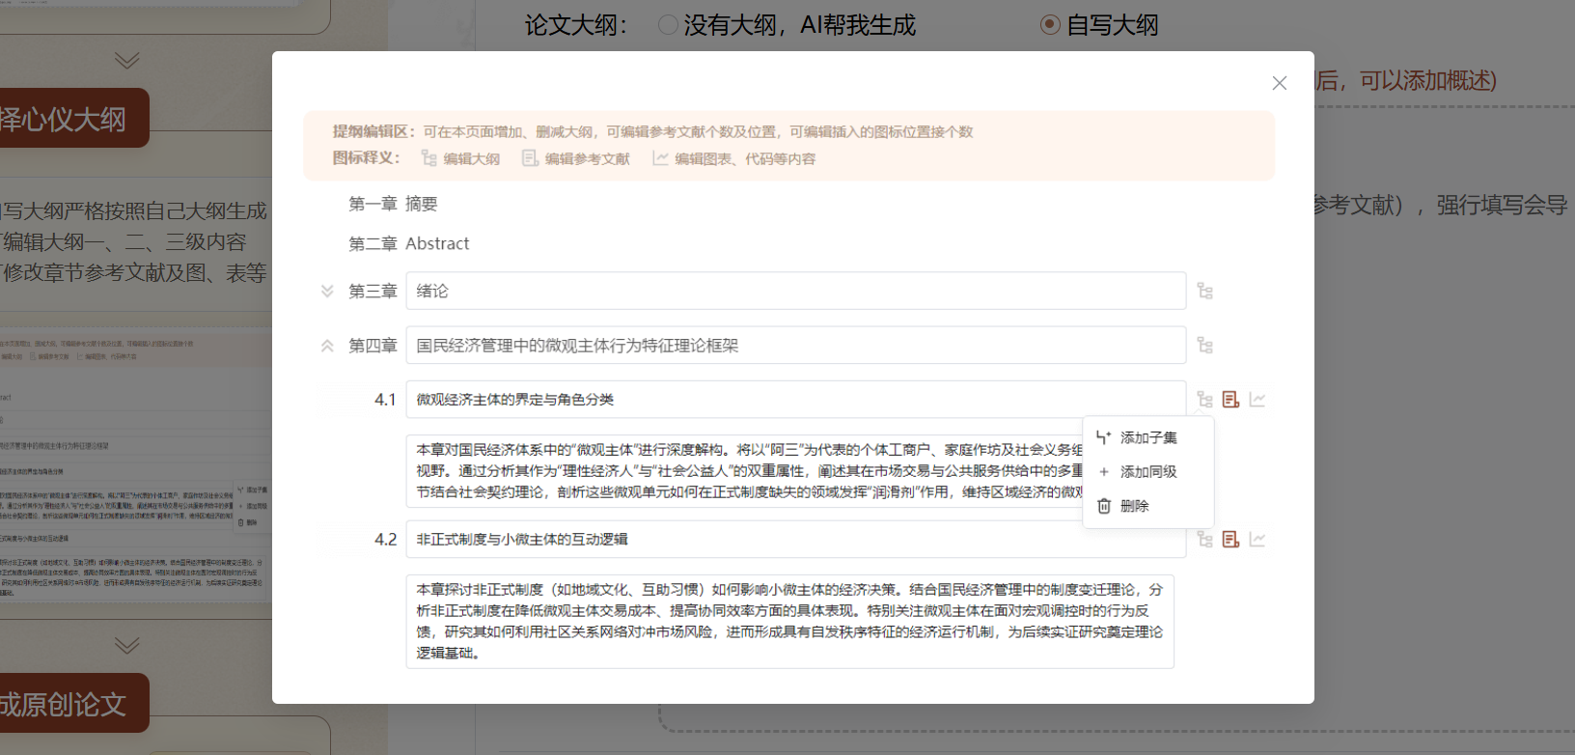Screen dimensions: 1575x755
Task: Edit charts icon for section 4.1
Action: [1257, 400]
